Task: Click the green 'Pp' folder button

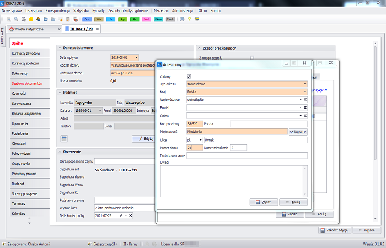Action: (x=122, y=19)
